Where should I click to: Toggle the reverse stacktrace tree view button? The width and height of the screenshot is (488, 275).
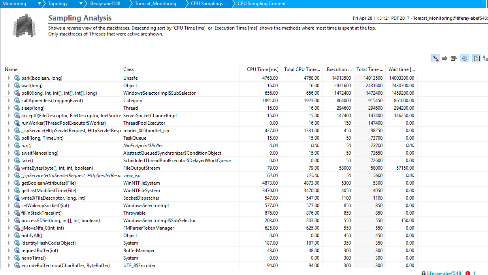click(x=436, y=58)
